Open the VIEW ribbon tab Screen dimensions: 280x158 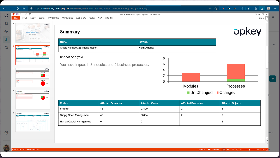(x=100, y=18)
